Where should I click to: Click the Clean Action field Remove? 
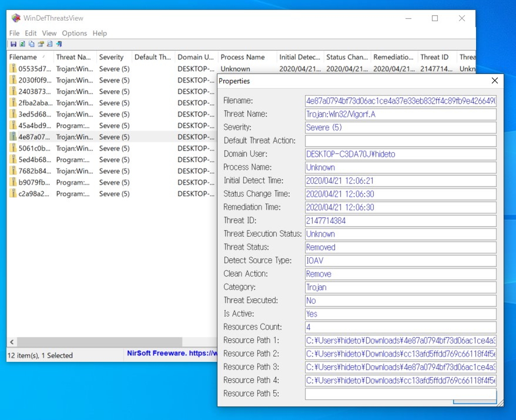coord(401,274)
